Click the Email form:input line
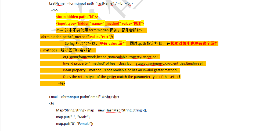The height and width of the screenshot is (131, 256). click(84, 97)
